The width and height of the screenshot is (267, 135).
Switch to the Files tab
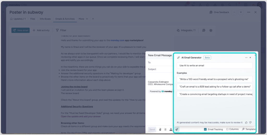(x=33, y=19)
